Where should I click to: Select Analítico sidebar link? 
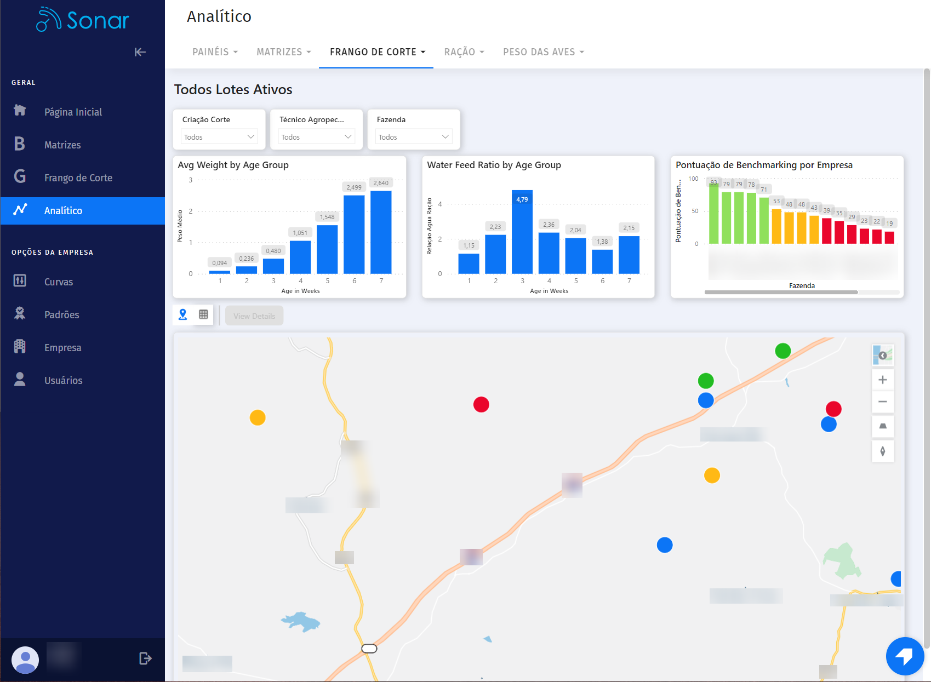click(x=82, y=210)
